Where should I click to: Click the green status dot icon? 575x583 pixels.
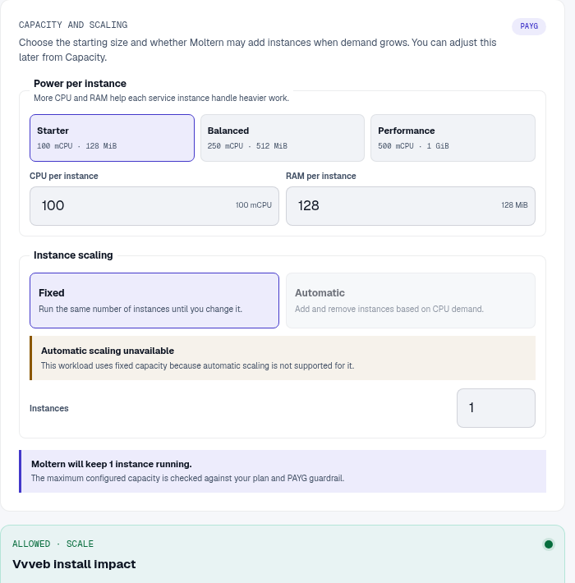[548, 544]
